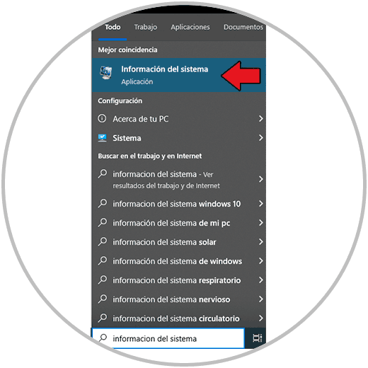Screen dimensions: 368x368
Task: Switch to the Trabajo tab
Action: coord(146,27)
